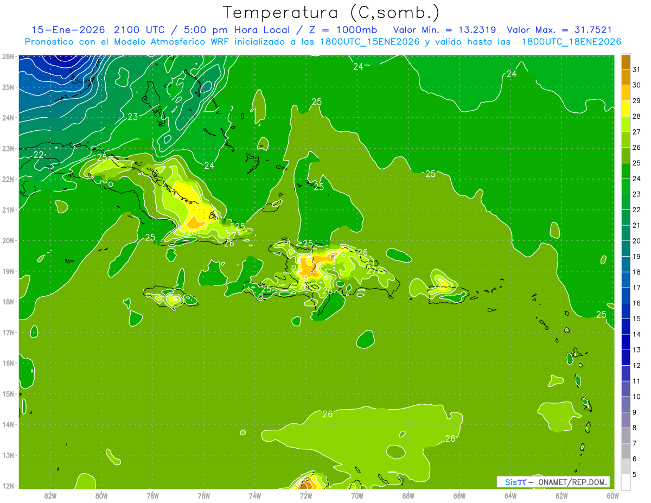Pick the dark orange swatch above 31
Image resolution: width=651 pixels, height=503 pixels.
click(x=626, y=61)
